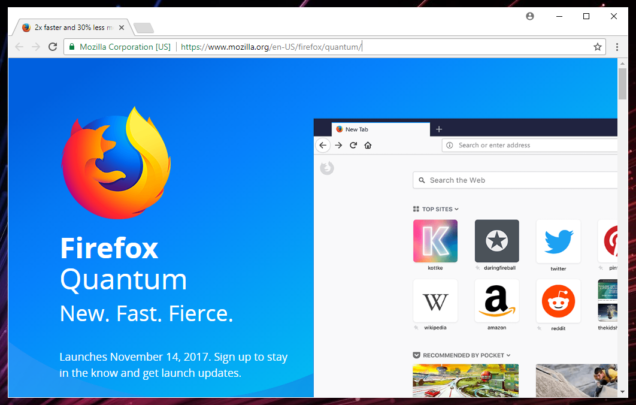Viewport: 636px width, 405px height.
Task: Close the '2x faster and 30% less' tab
Action: (122, 28)
